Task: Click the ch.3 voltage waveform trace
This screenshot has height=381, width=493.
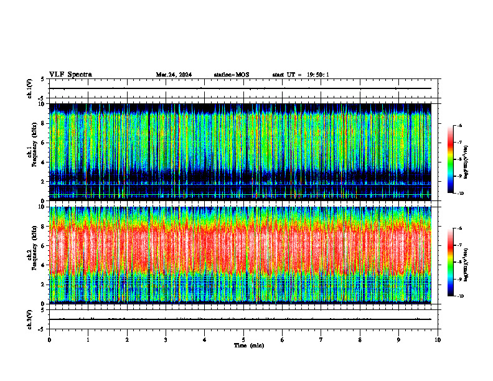Action: pos(240,319)
